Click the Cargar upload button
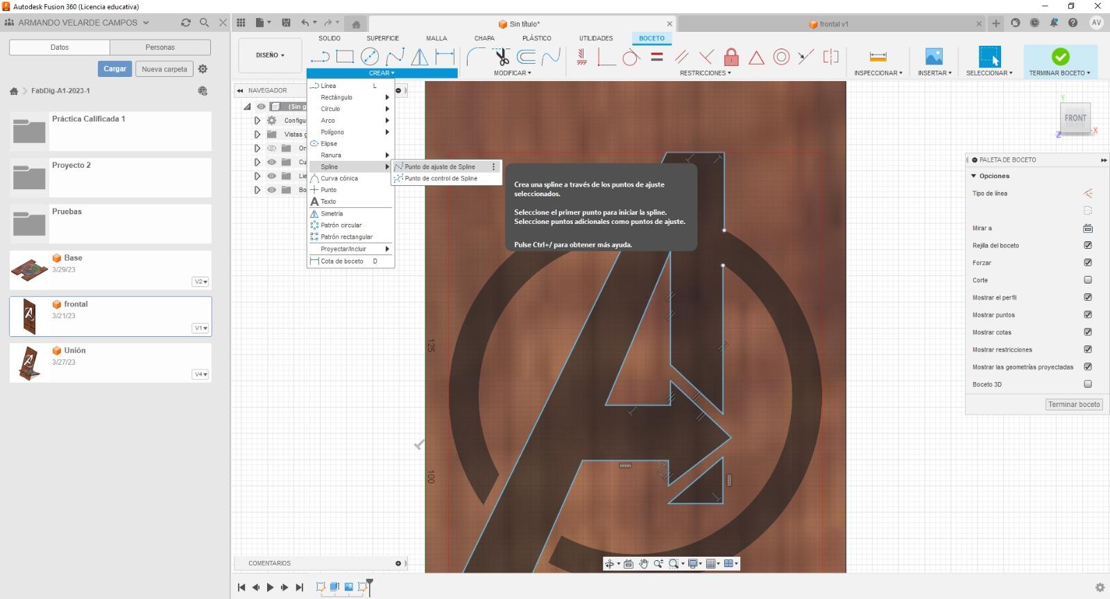Viewport: 1110px width, 599px height. point(115,69)
